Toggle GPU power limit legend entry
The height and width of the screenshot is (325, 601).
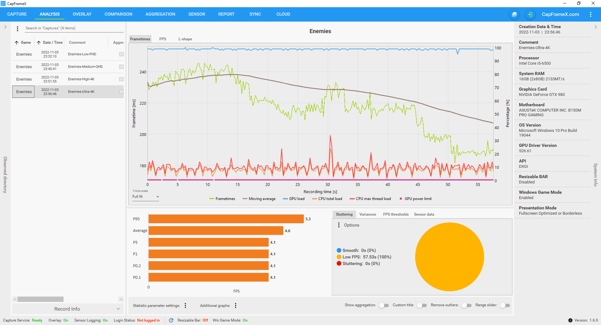[416, 199]
